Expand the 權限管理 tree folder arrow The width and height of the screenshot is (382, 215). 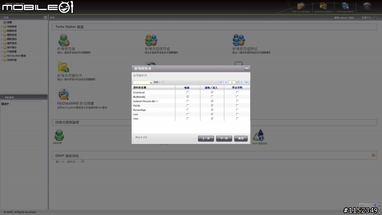pyautogui.click(x=2, y=35)
